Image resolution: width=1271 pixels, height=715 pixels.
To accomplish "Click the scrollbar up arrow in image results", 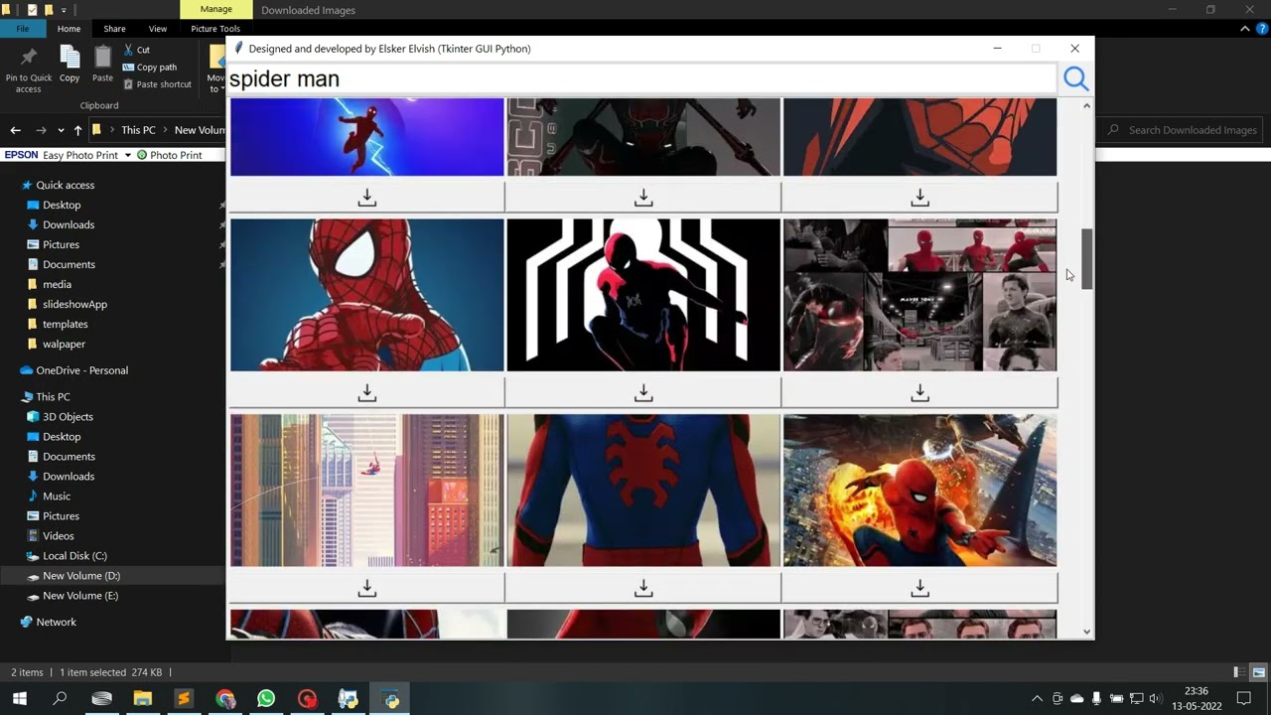I will click(1086, 105).
